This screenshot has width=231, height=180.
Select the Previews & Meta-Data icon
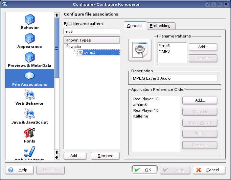coord(30,59)
